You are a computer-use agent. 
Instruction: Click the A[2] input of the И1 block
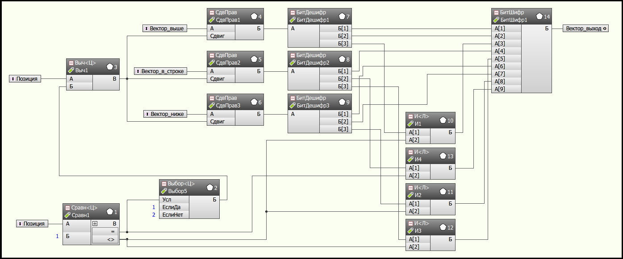(418, 140)
